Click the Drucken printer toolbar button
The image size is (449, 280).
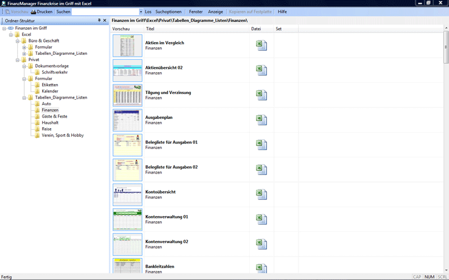point(42,12)
